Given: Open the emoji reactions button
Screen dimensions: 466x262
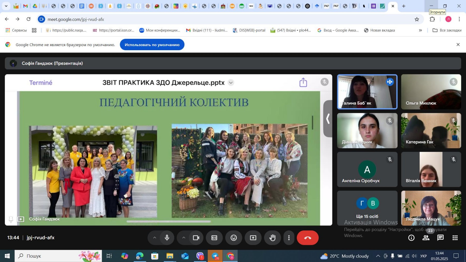Looking at the screenshot, I should 234,238.
